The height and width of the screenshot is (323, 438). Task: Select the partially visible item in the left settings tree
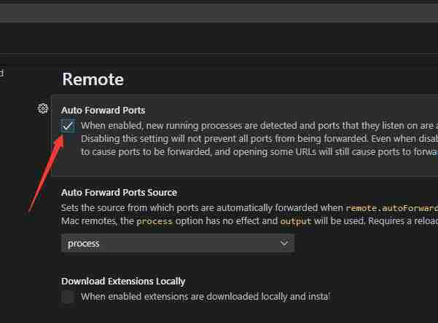tap(2, 73)
